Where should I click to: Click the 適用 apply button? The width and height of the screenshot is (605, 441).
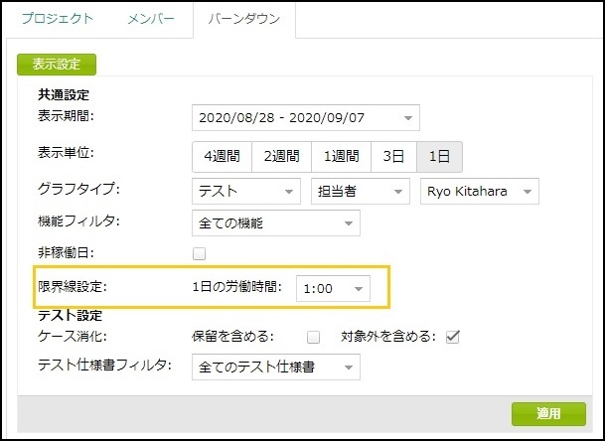(548, 414)
